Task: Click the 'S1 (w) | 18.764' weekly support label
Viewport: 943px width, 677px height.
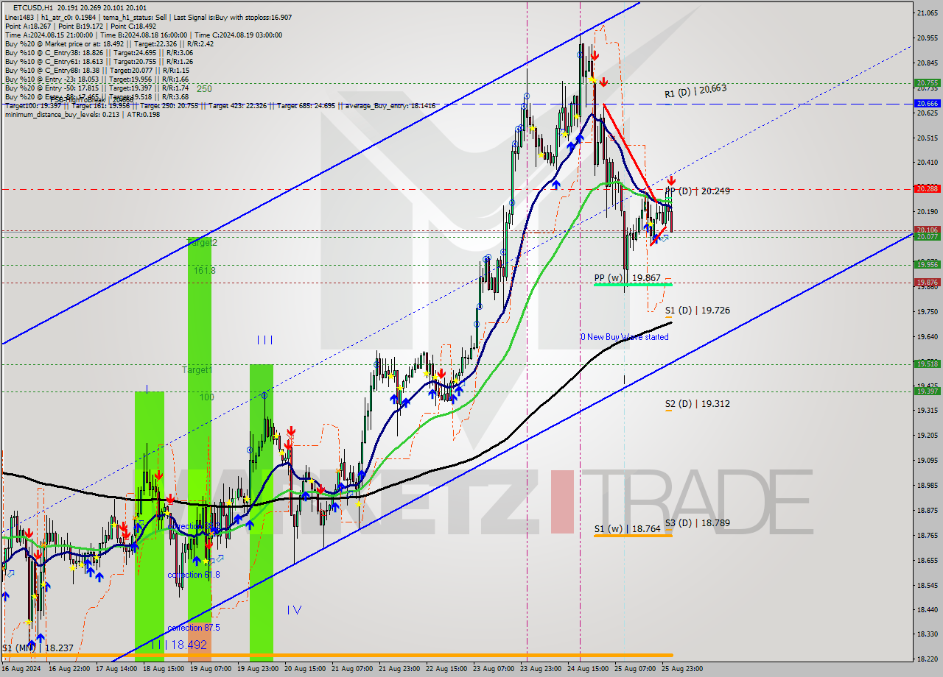Action: (x=627, y=529)
